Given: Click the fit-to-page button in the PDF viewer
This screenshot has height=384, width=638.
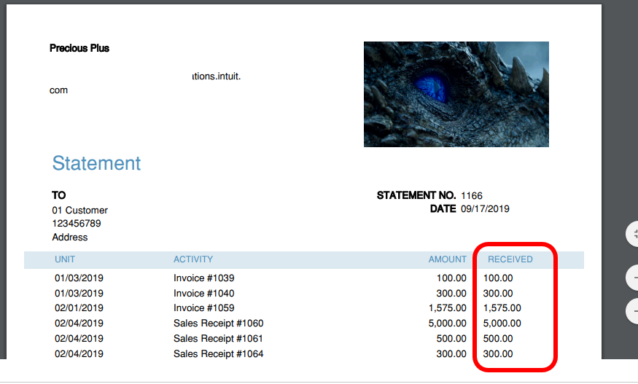Looking at the screenshot, I should click(632, 234).
